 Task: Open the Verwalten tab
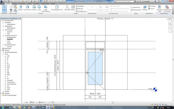tap(36, 4)
